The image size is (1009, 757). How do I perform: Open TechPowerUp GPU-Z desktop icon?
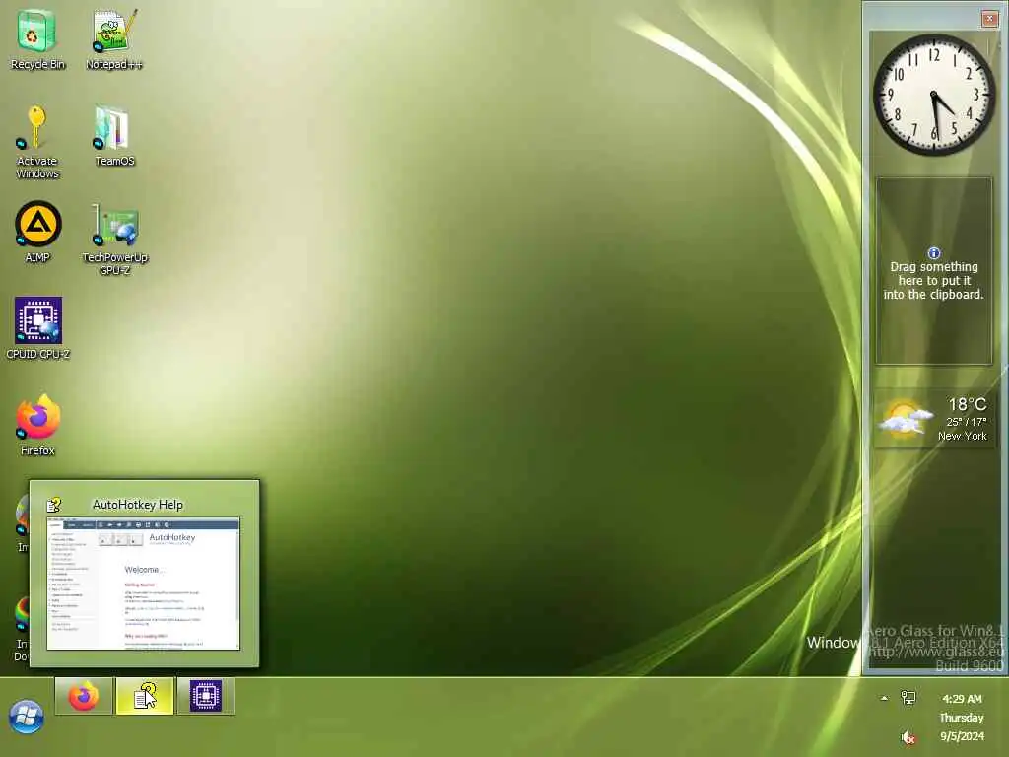114,240
